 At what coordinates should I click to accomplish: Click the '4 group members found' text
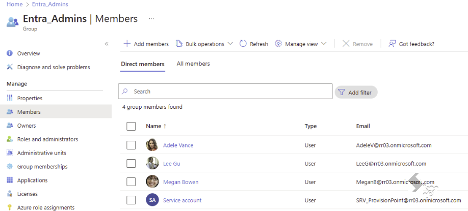click(x=152, y=107)
